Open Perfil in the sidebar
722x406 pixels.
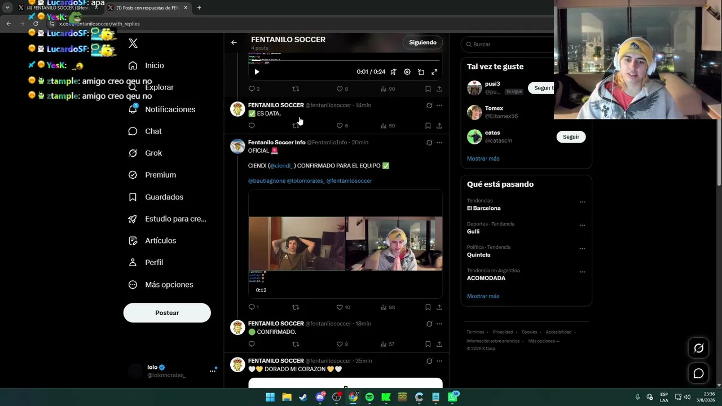(146, 263)
